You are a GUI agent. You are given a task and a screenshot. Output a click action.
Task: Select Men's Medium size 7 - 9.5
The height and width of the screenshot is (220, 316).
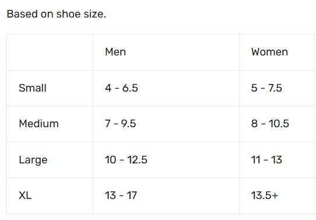[x=121, y=123]
